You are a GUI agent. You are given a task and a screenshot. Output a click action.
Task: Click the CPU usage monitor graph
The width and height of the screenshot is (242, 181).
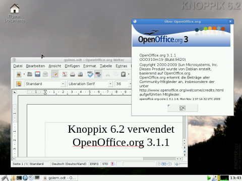(224, 178)
